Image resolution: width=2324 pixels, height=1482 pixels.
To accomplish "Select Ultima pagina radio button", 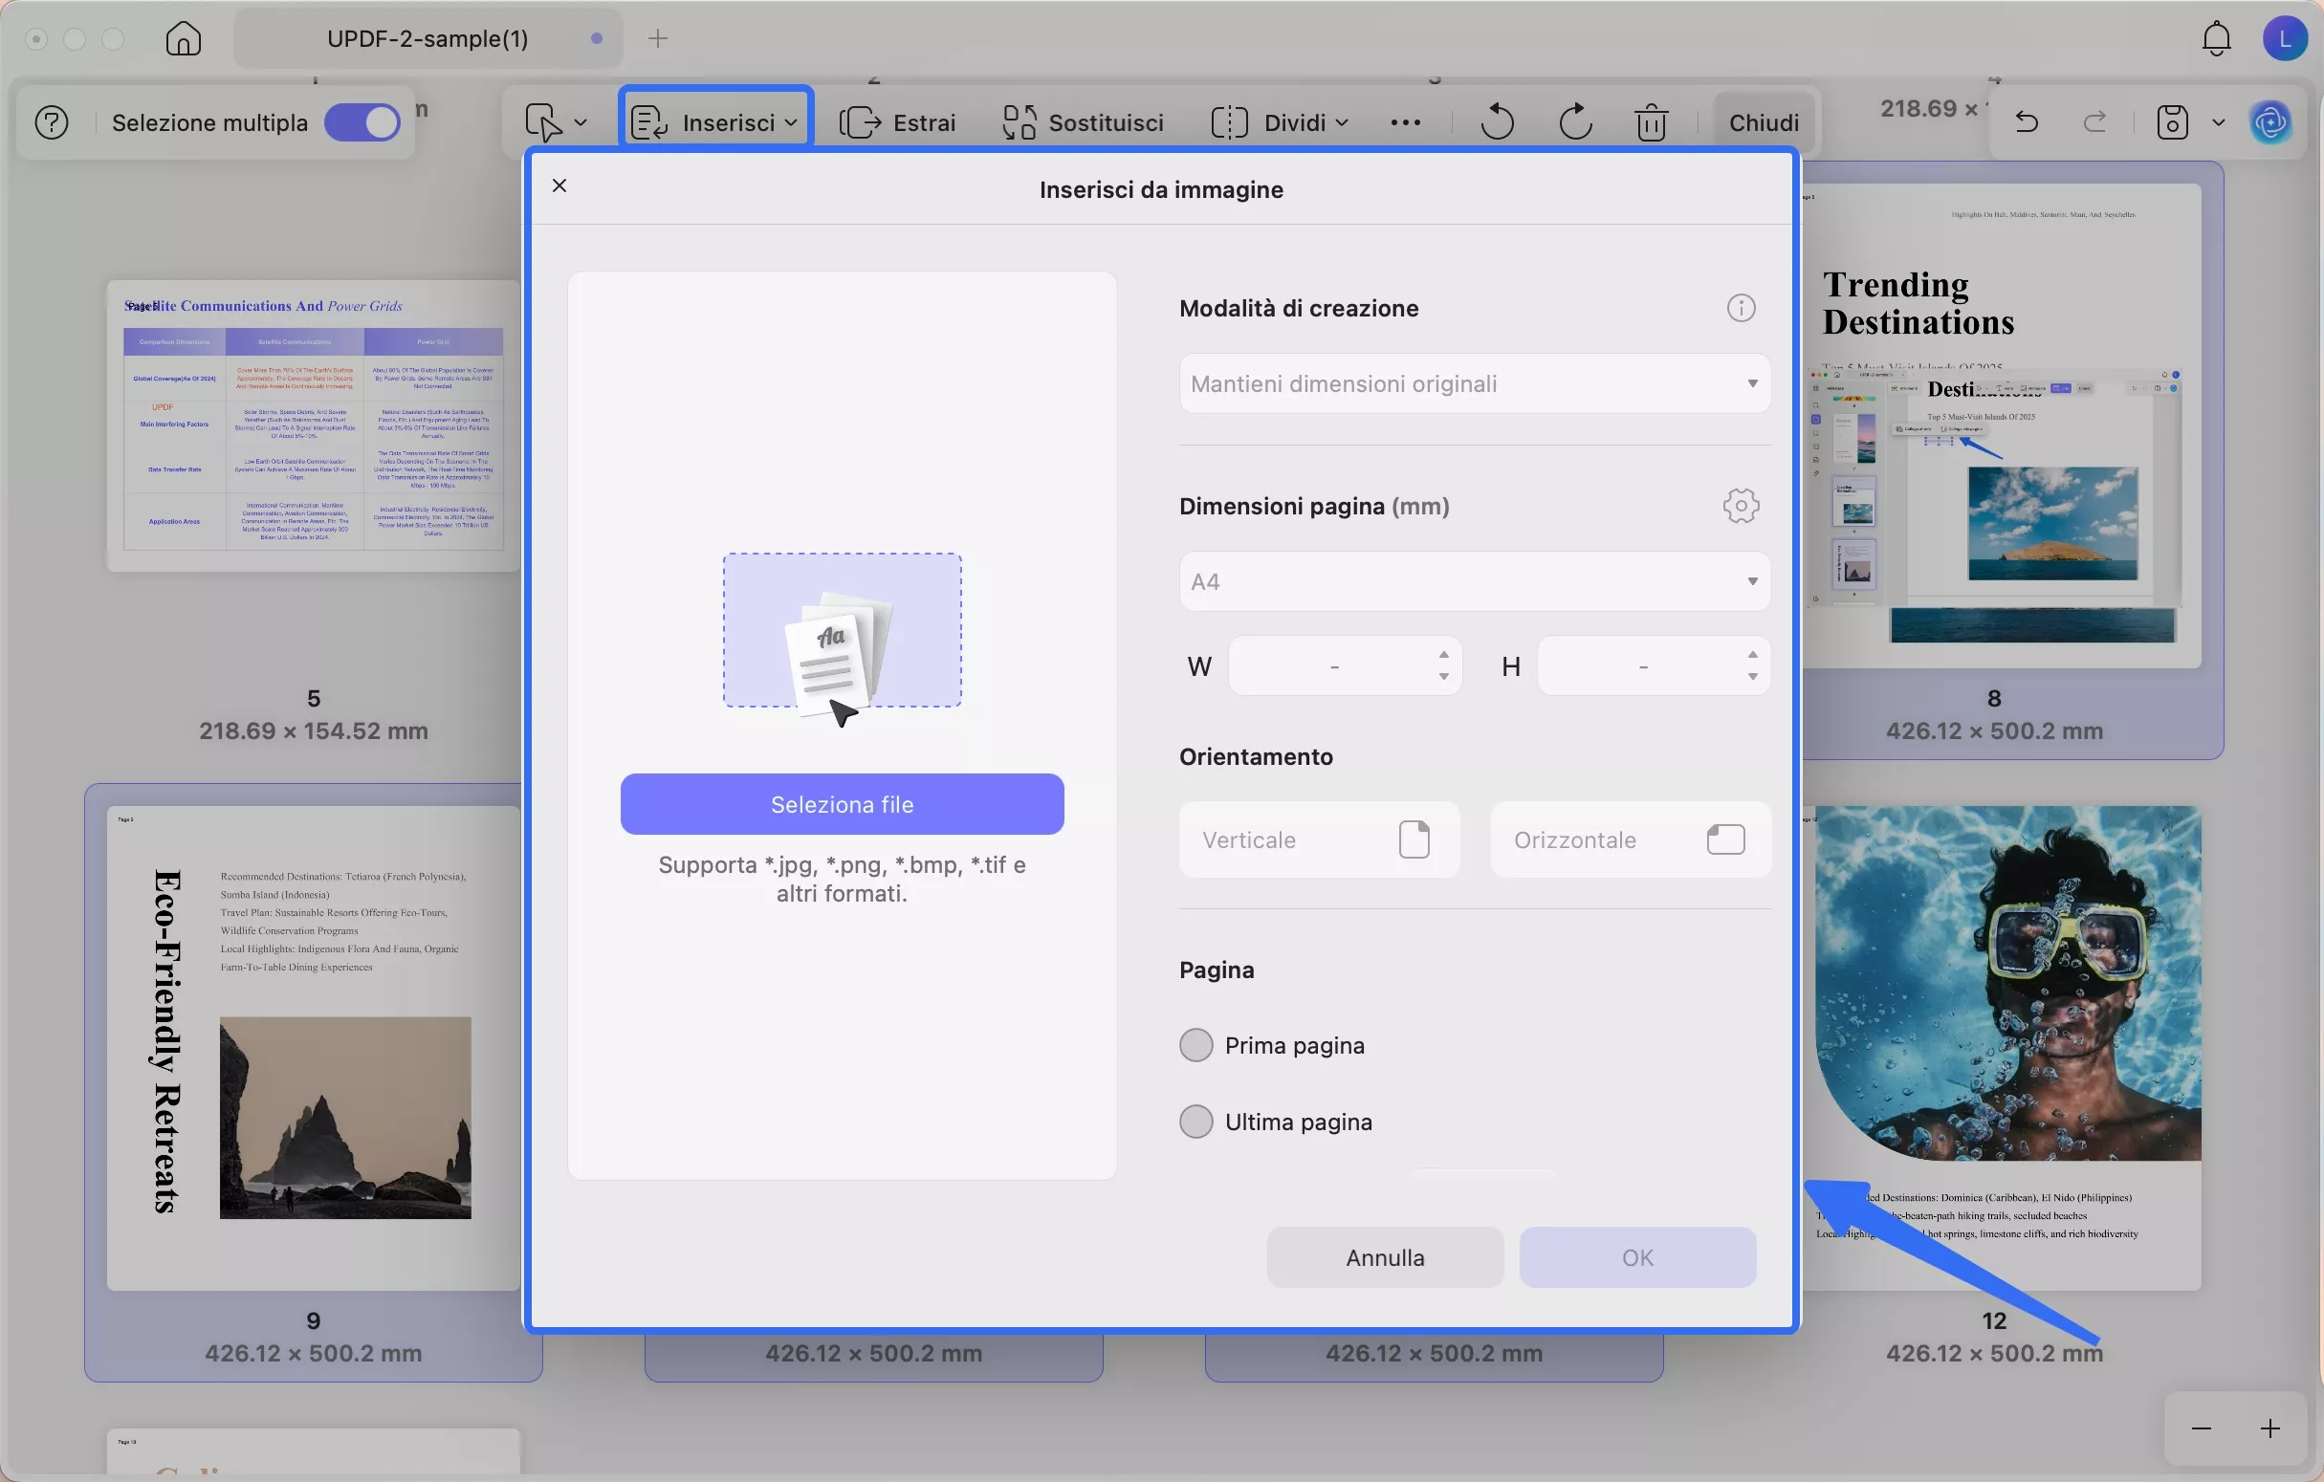I will [x=1195, y=1122].
